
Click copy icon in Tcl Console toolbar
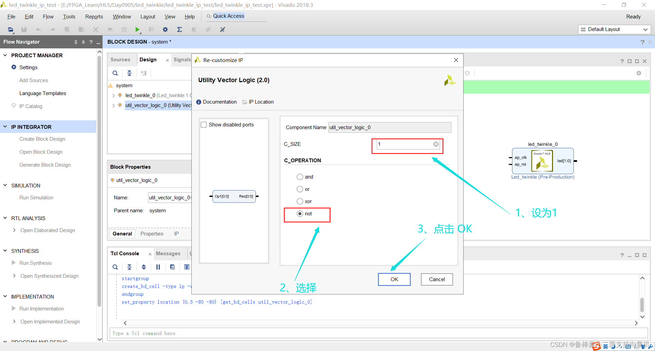(x=172, y=267)
